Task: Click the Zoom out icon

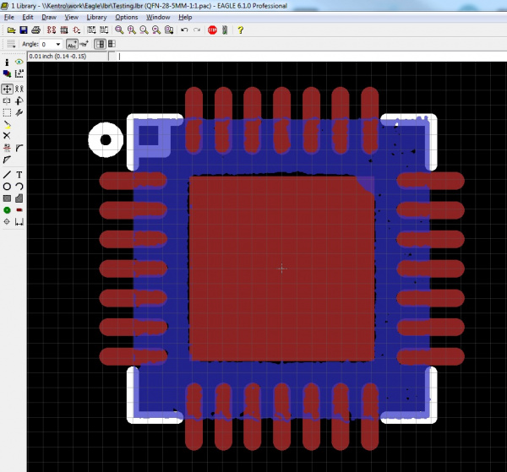Action: pos(144,30)
